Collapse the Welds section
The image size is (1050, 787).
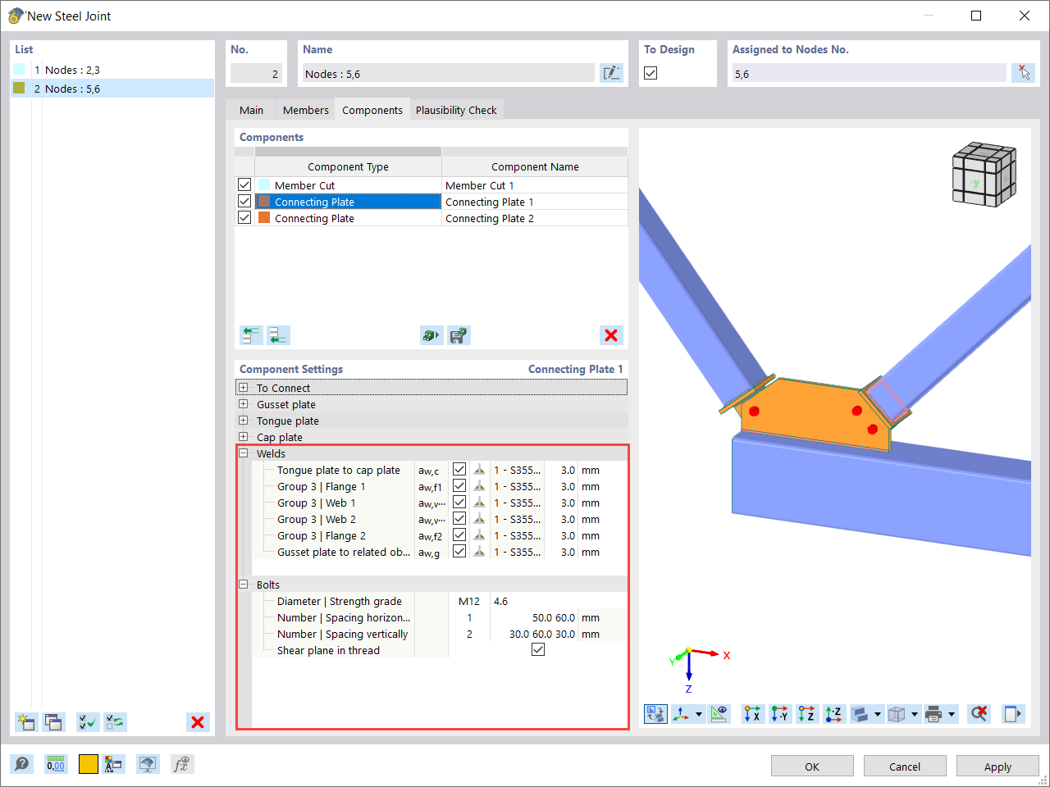pyautogui.click(x=243, y=453)
